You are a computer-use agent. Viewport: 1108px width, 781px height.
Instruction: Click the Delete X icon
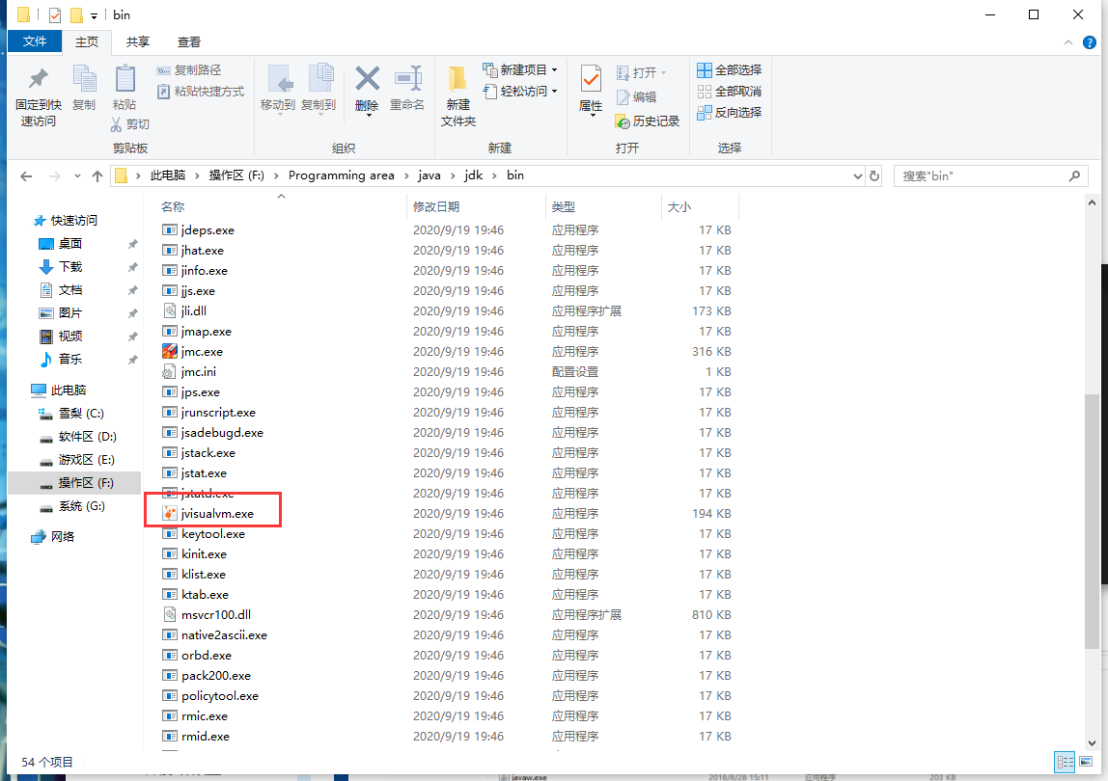tap(368, 78)
